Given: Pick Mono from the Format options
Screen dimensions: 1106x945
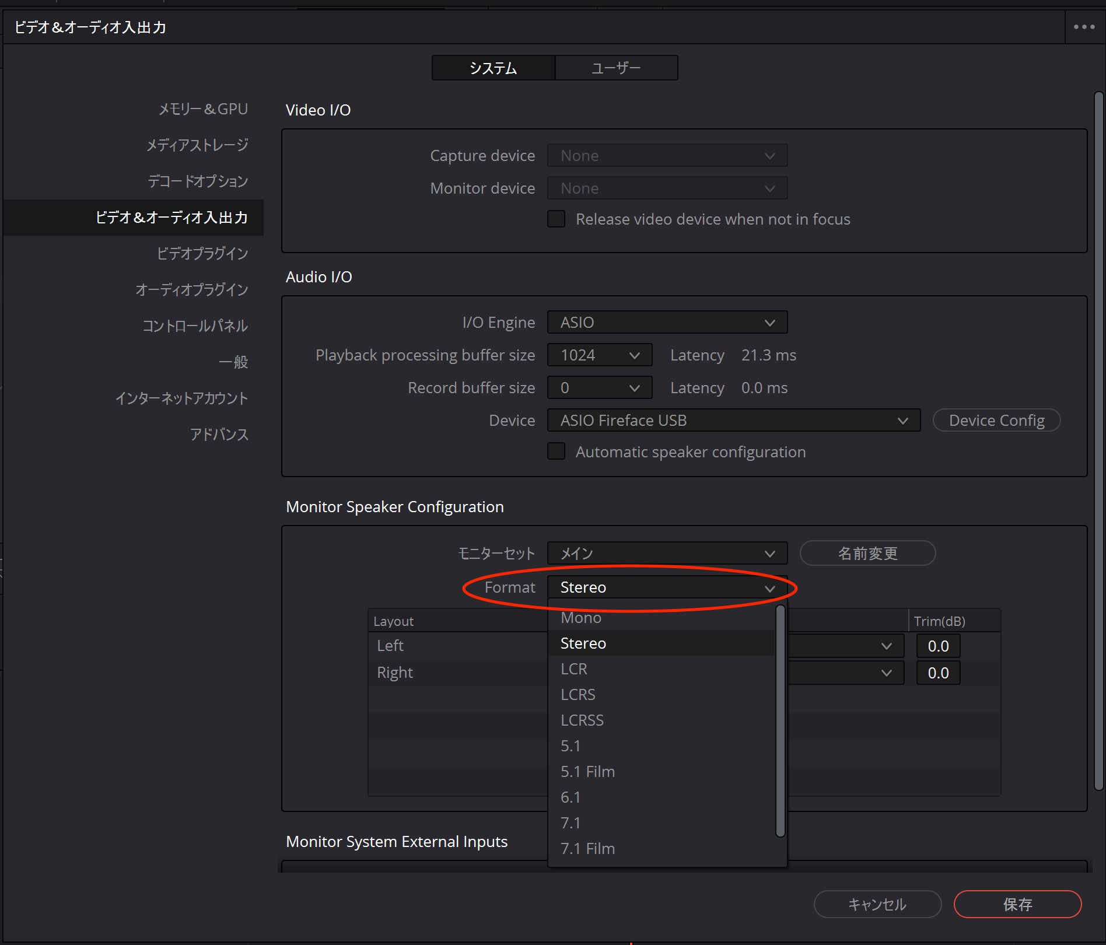Looking at the screenshot, I should 581,618.
